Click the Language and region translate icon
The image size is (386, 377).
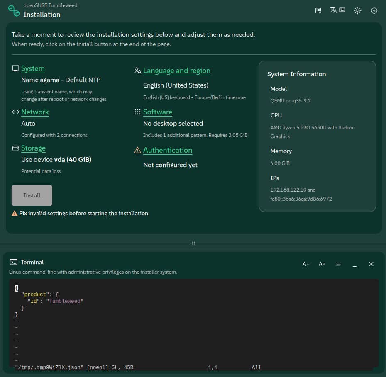click(138, 71)
